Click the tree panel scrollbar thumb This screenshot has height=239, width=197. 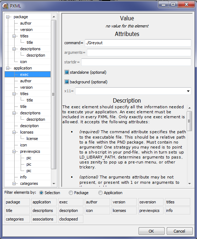click(x=53, y=94)
